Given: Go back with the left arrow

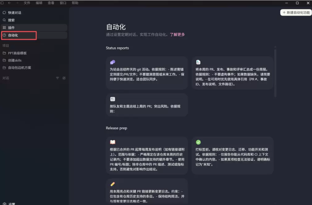Looking at the screenshot, I should [10, 3].
